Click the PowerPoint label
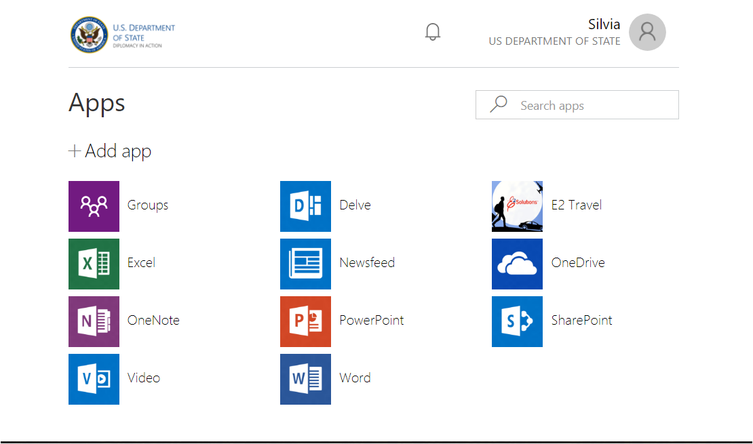Image resolution: width=753 pixels, height=444 pixels. pyautogui.click(x=371, y=320)
